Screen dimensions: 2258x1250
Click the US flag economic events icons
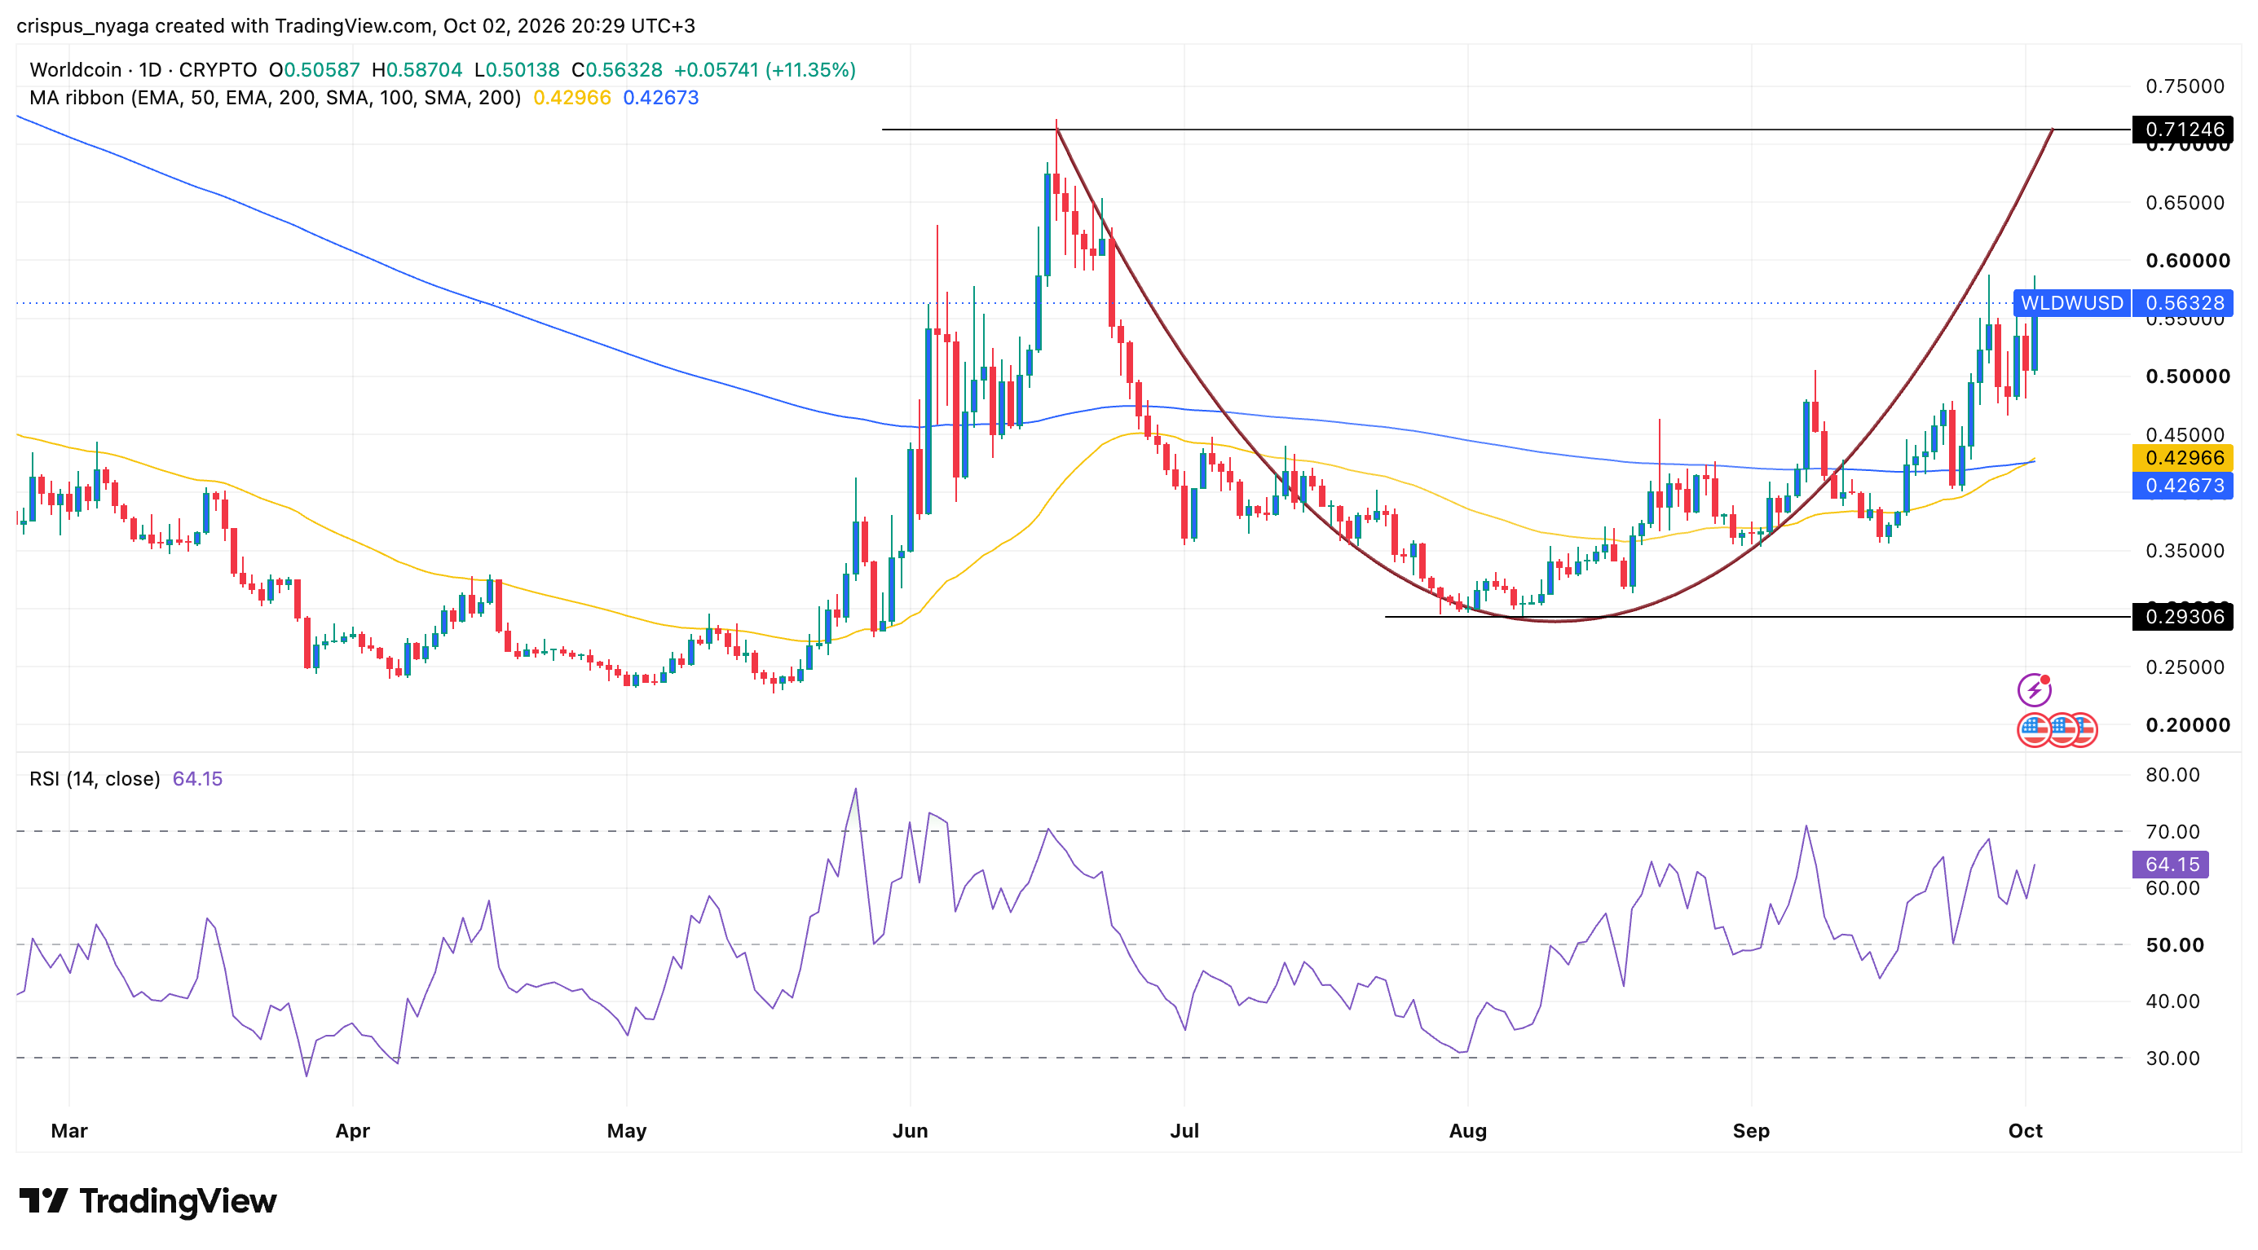click(x=2057, y=729)
